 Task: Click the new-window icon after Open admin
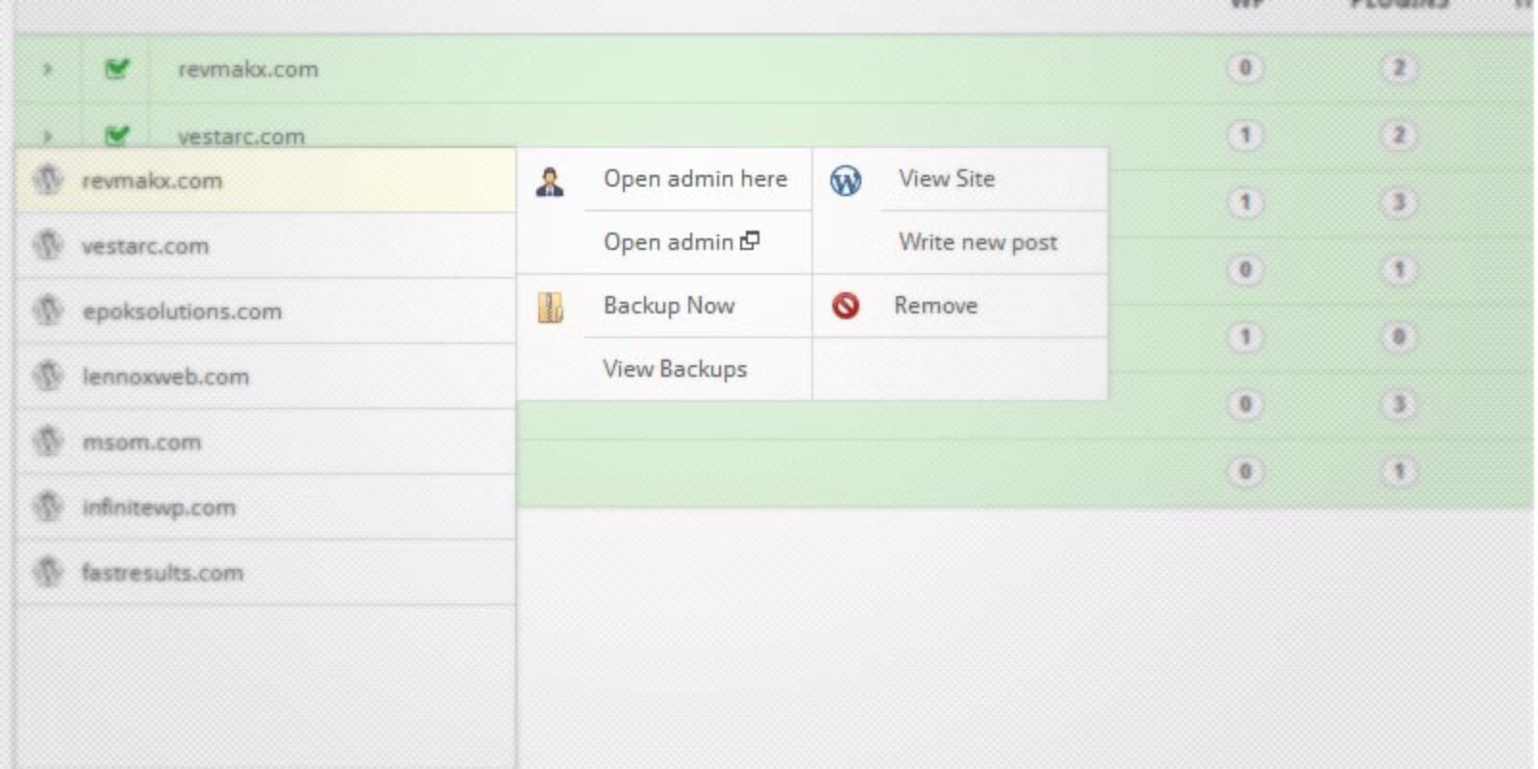point(750,241)
